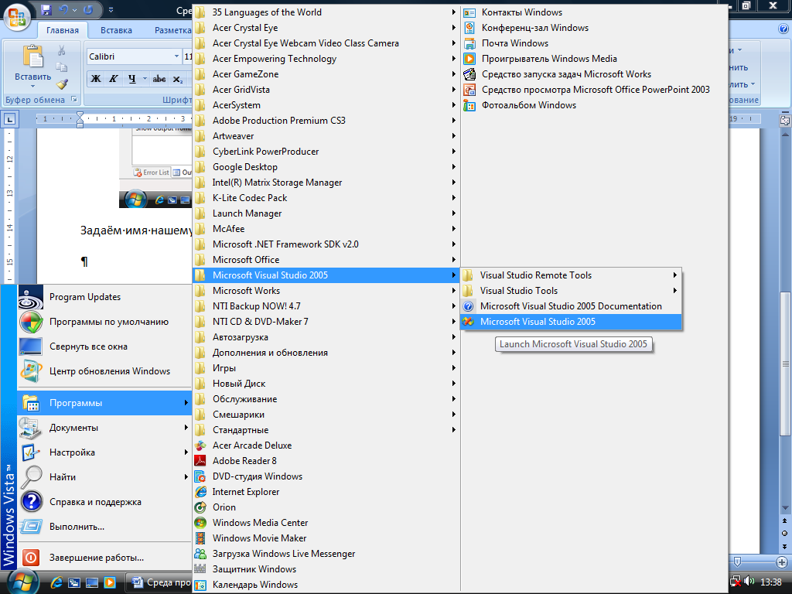This screenshot has height=594, width=792.
Task: Switch to the Главная ribbon tab in Word
Action: 63,30
